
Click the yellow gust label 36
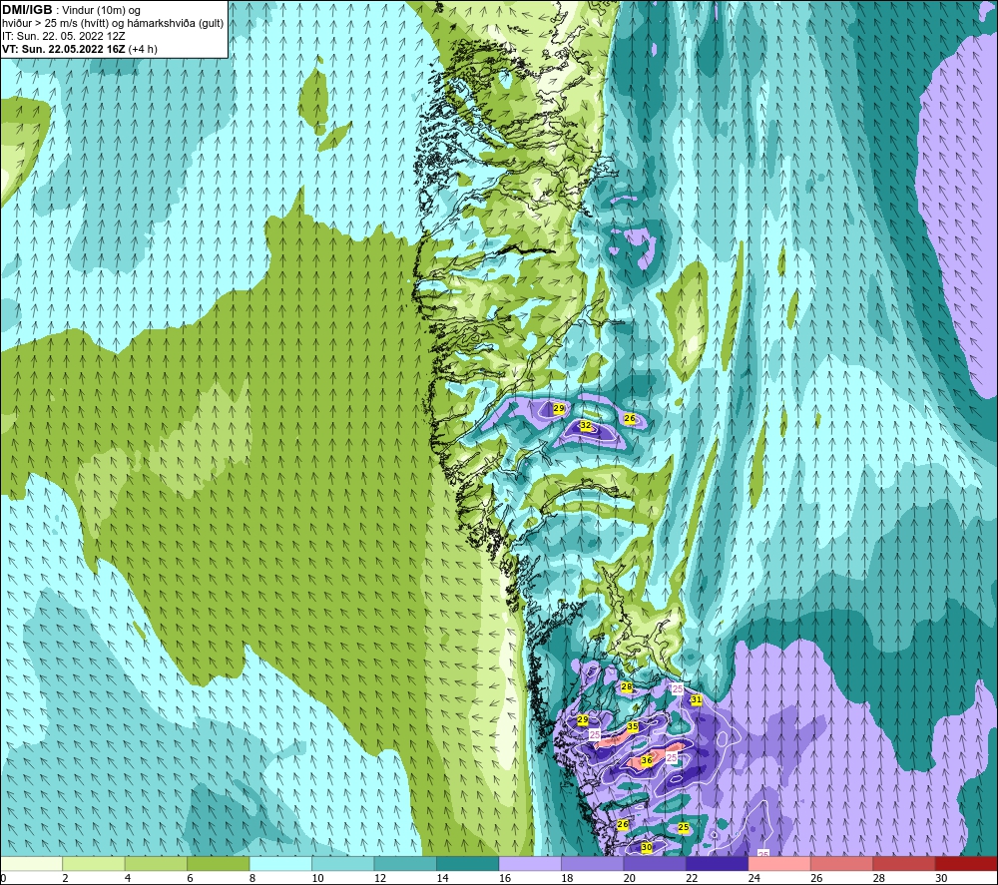click(647, 759)
